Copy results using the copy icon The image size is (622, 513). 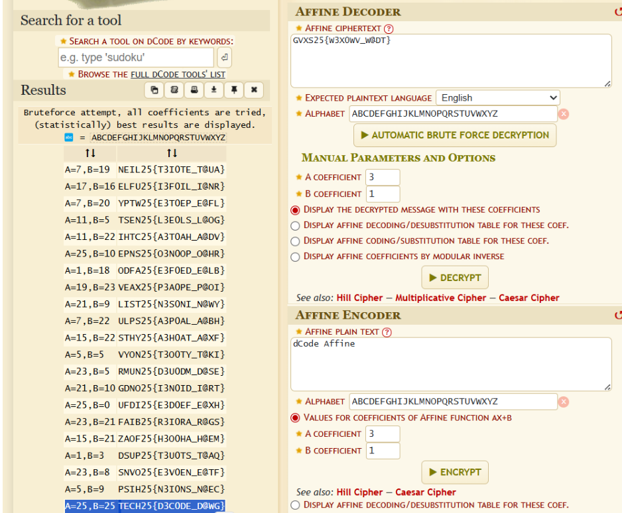tap(155, 90)
